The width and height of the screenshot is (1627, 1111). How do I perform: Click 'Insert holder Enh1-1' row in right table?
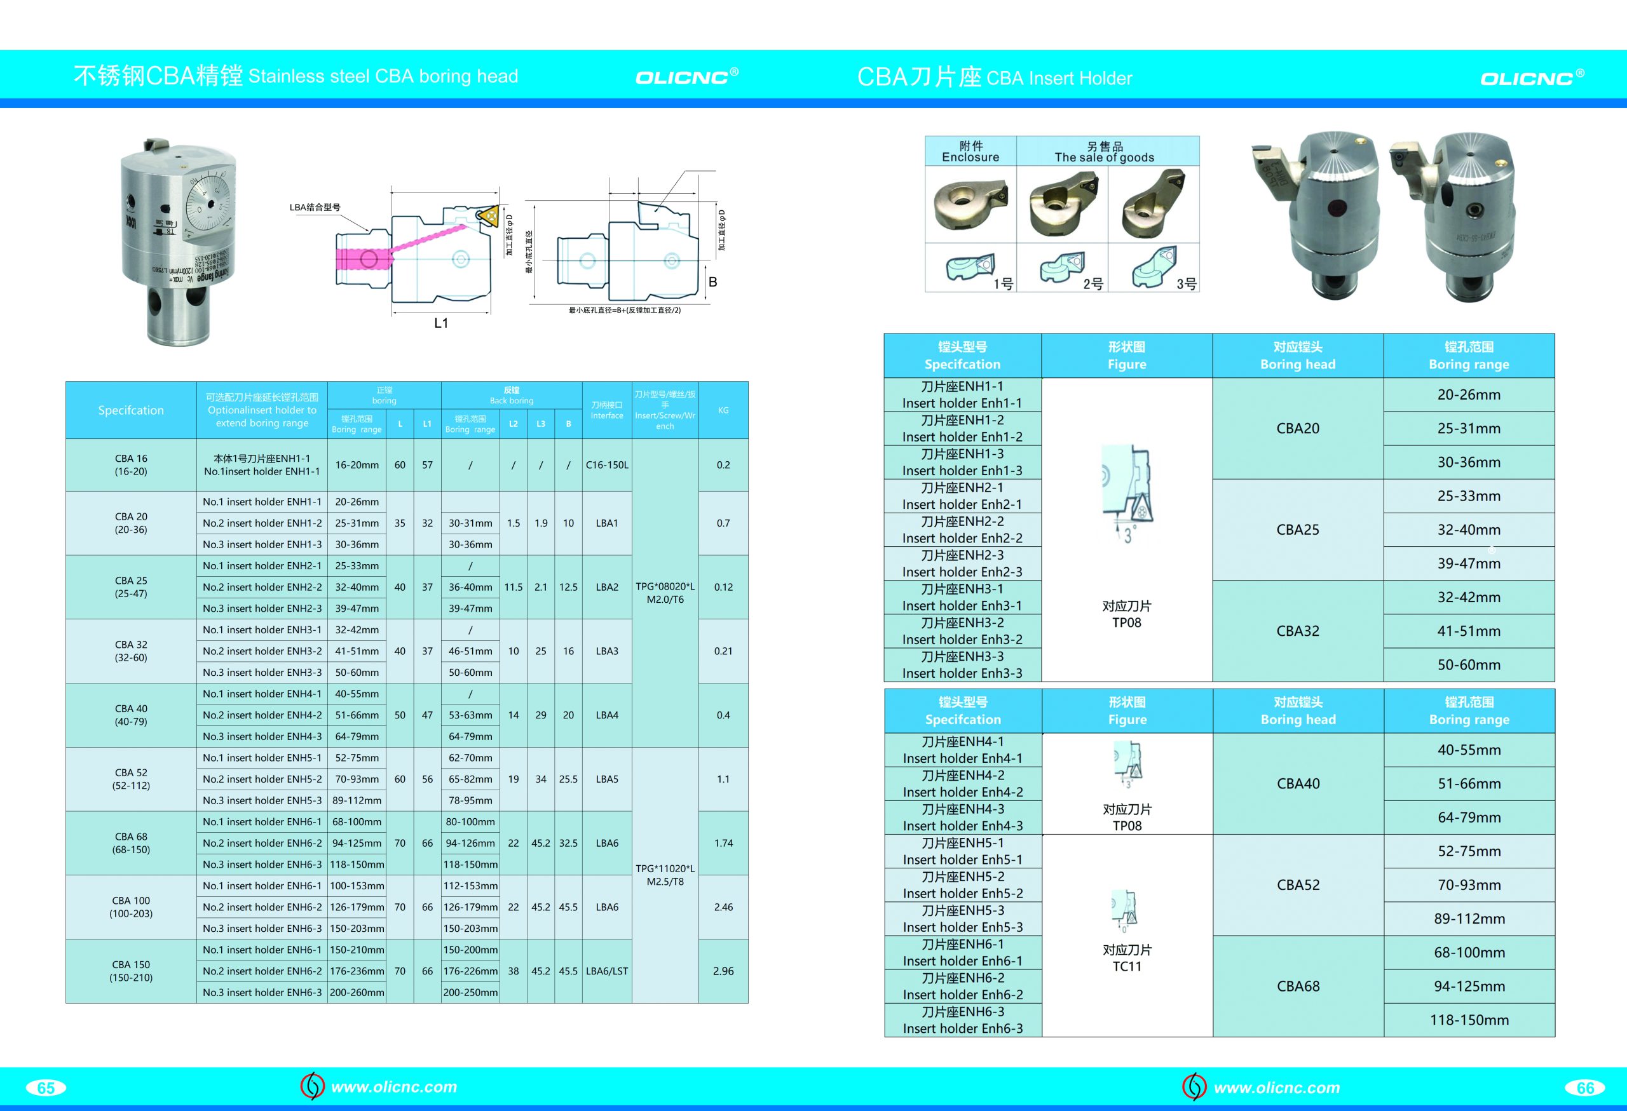tap(962, 394)
